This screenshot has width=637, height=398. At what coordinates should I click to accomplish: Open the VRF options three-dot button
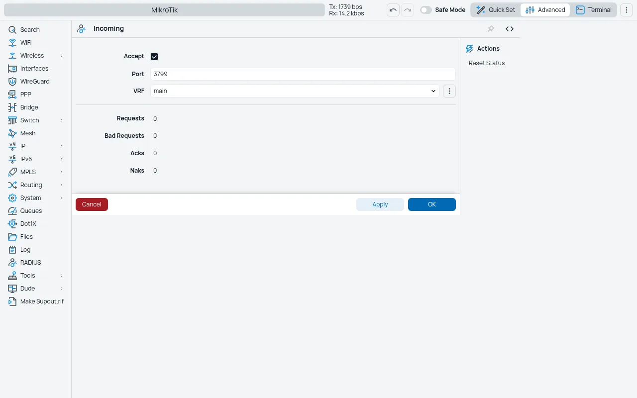[449, 91]
